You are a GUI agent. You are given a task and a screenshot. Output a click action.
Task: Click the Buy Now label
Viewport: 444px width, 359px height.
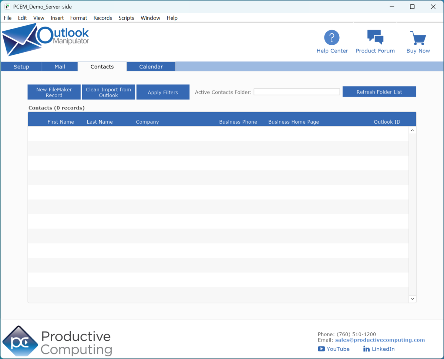(x=418, y=51)
